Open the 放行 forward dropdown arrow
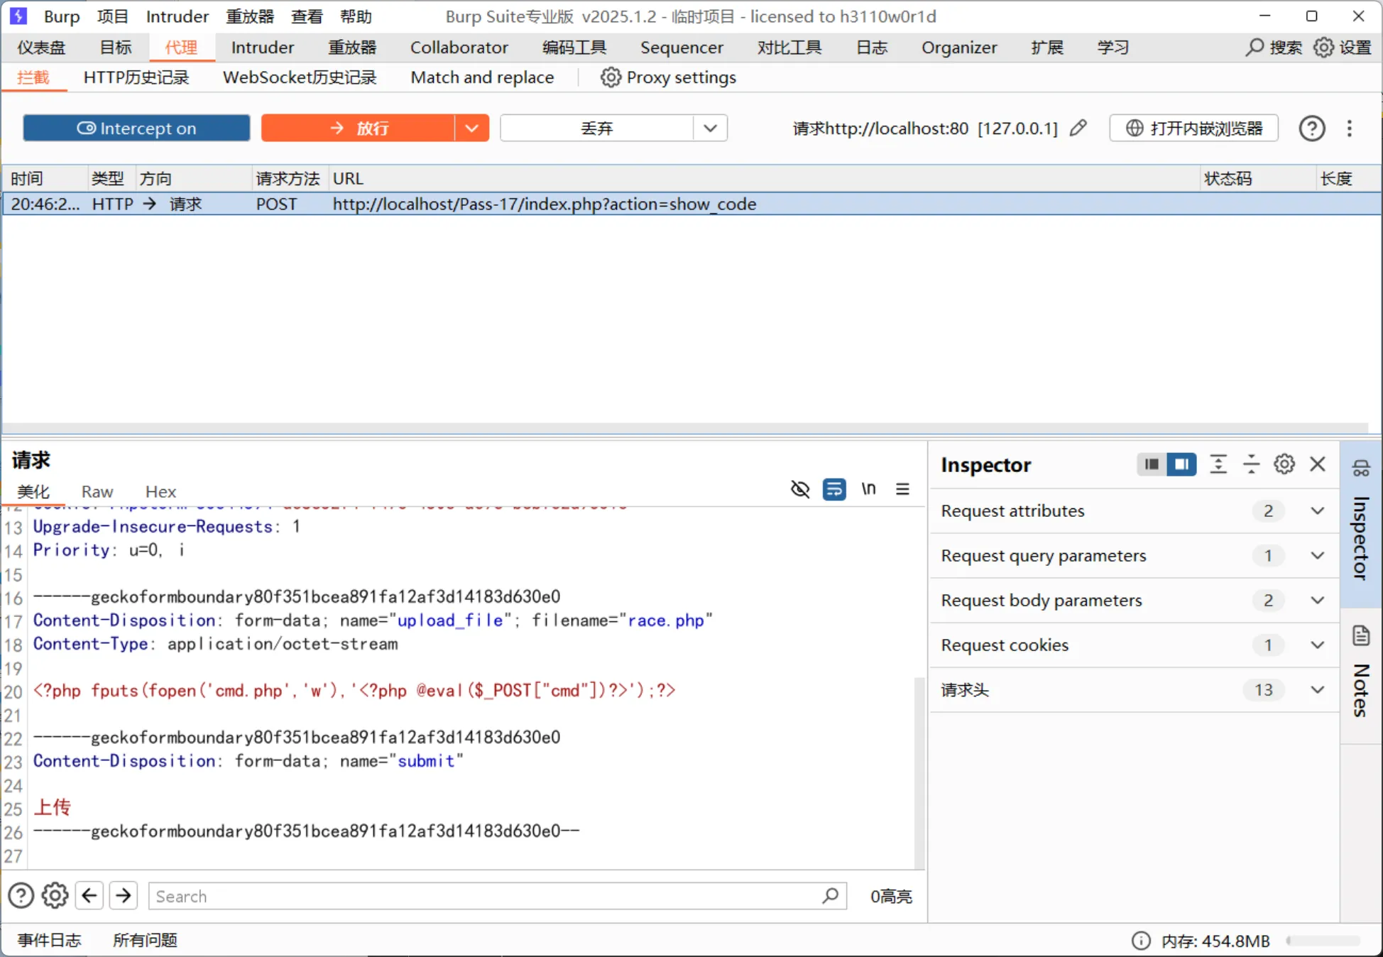The height and width of the screenshot is (957, 1383). click(472, 128)
